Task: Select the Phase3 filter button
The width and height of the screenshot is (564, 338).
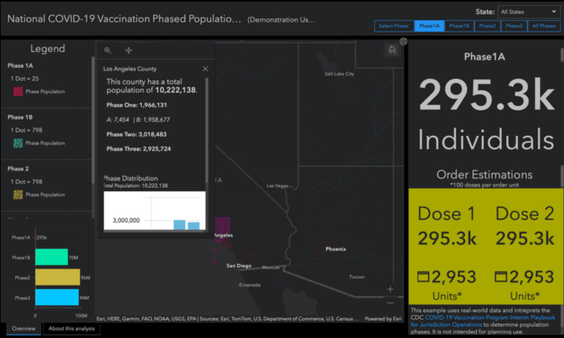Action: pos(514,26)
